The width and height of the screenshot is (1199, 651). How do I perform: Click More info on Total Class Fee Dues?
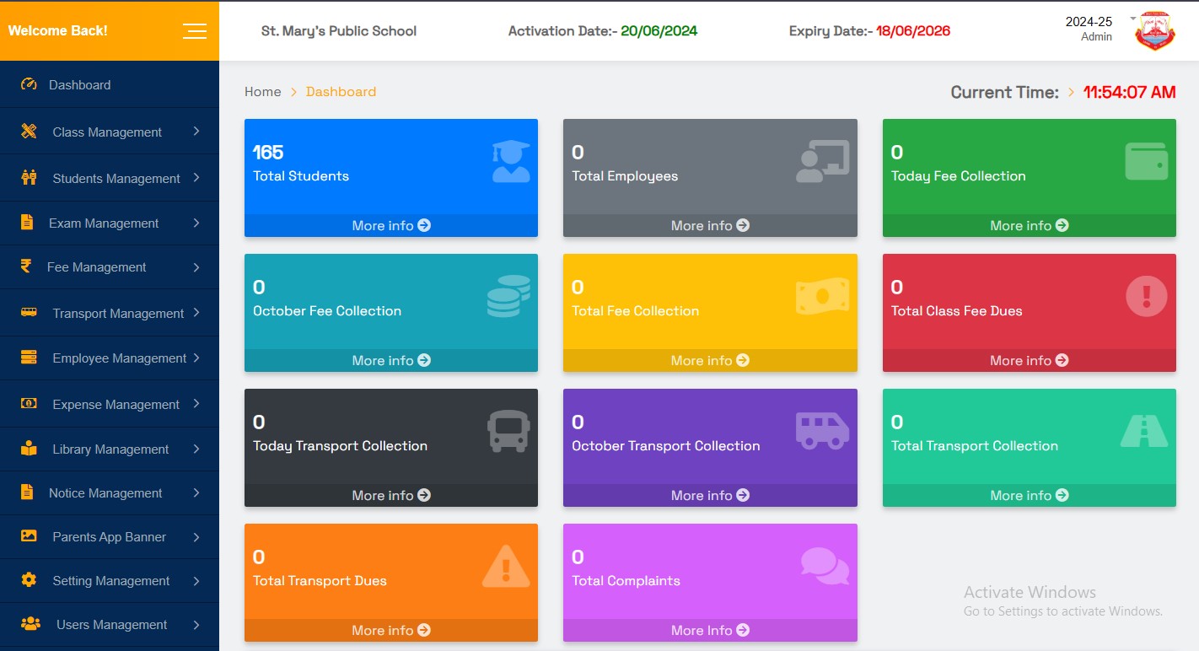click(1028, 360)
